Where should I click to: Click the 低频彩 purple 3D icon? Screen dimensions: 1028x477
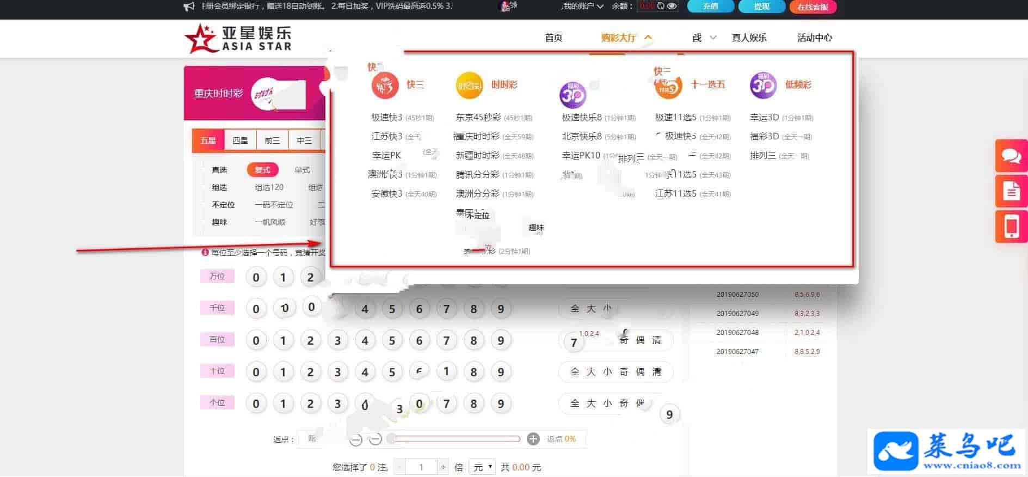tap(762, 85)
